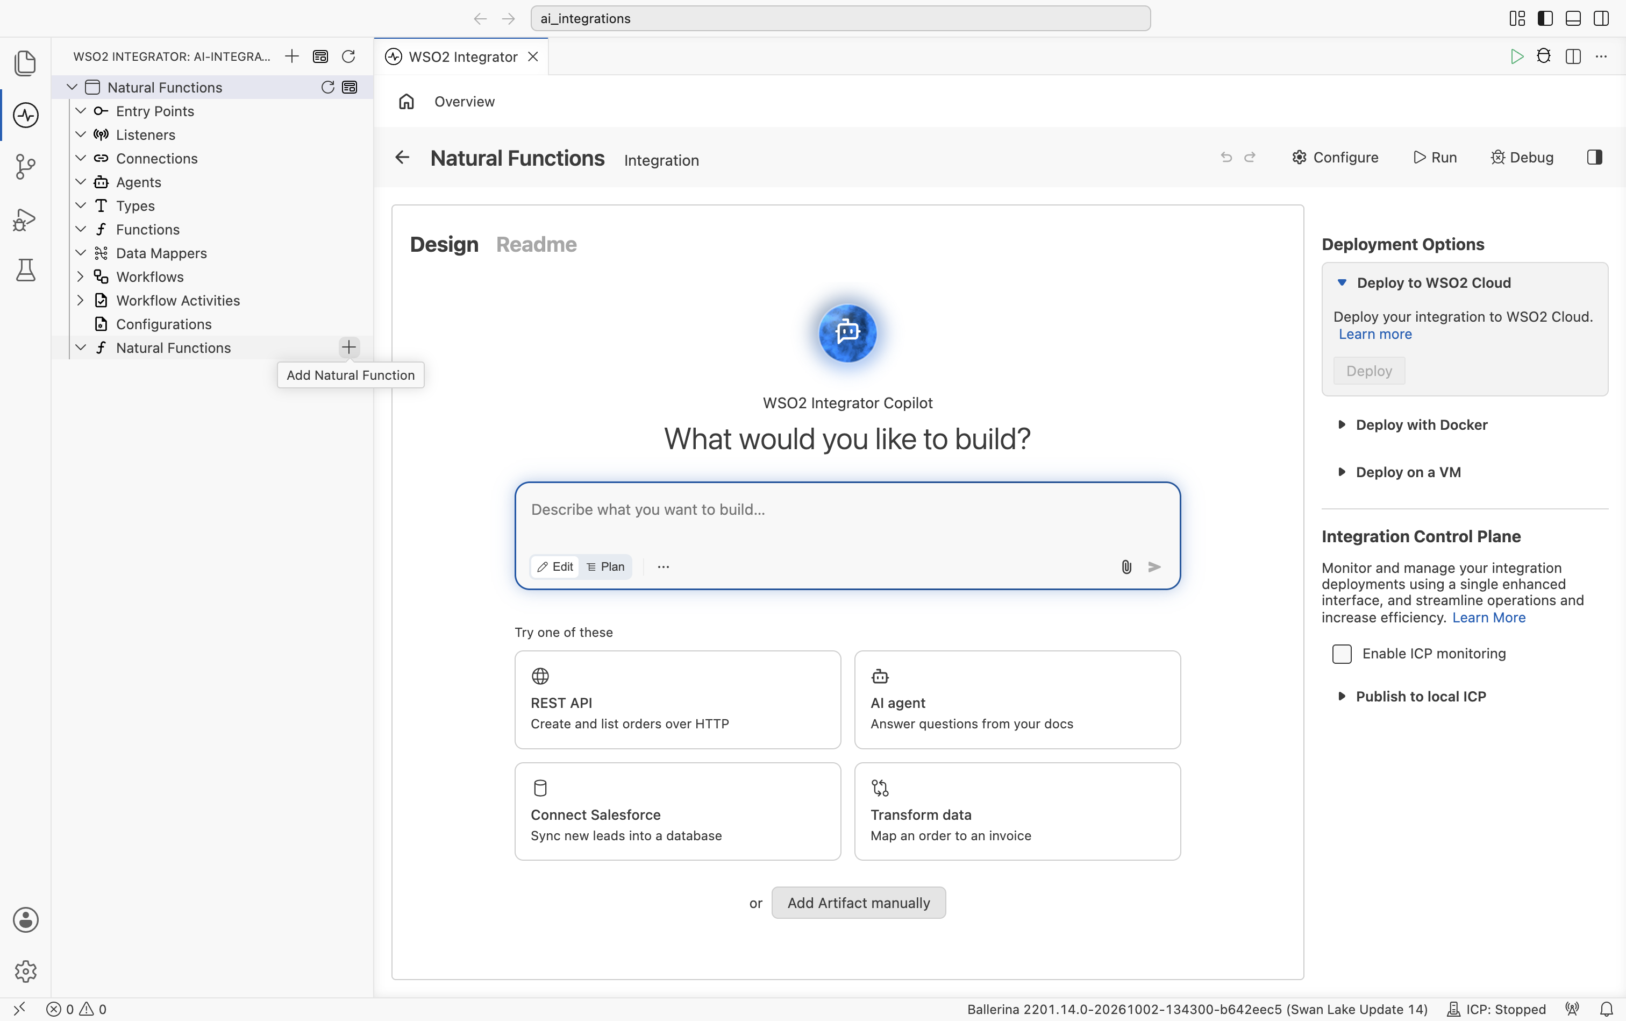
Task: Collapse the Entry Points tree node
Action: click(x=80, y=111)
